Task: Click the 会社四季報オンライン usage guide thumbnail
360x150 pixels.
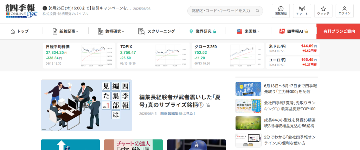Action: click(x=248, y=140)
